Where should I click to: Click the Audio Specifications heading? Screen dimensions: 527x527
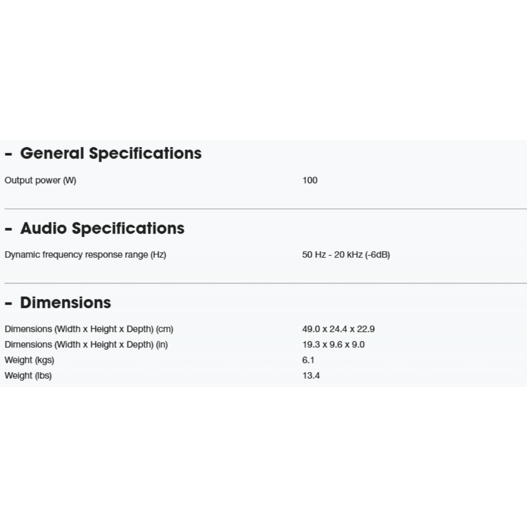click(x=102, y=229)
